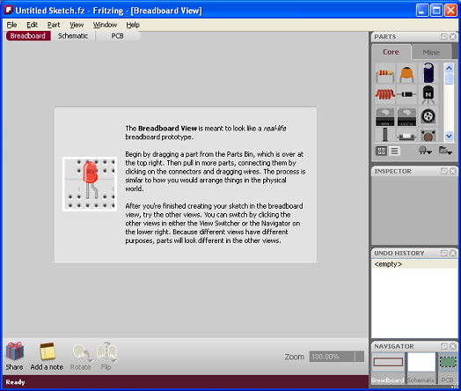
Task: Click the Parts bin scroll down arrow
Action: (x=449, y=136)
